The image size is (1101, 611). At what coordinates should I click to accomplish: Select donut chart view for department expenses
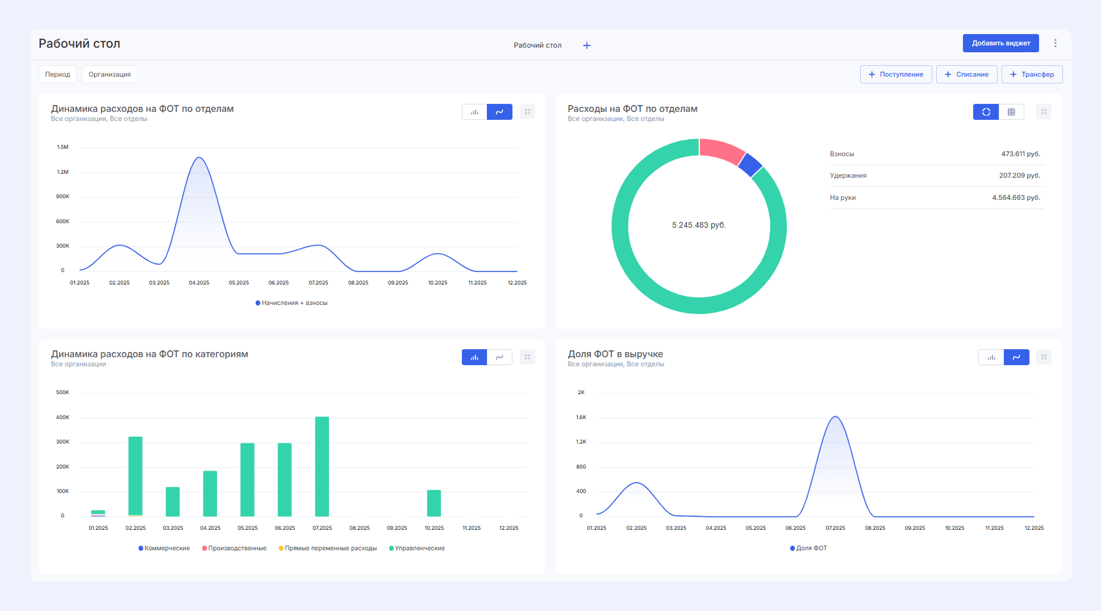pos(986,112)
